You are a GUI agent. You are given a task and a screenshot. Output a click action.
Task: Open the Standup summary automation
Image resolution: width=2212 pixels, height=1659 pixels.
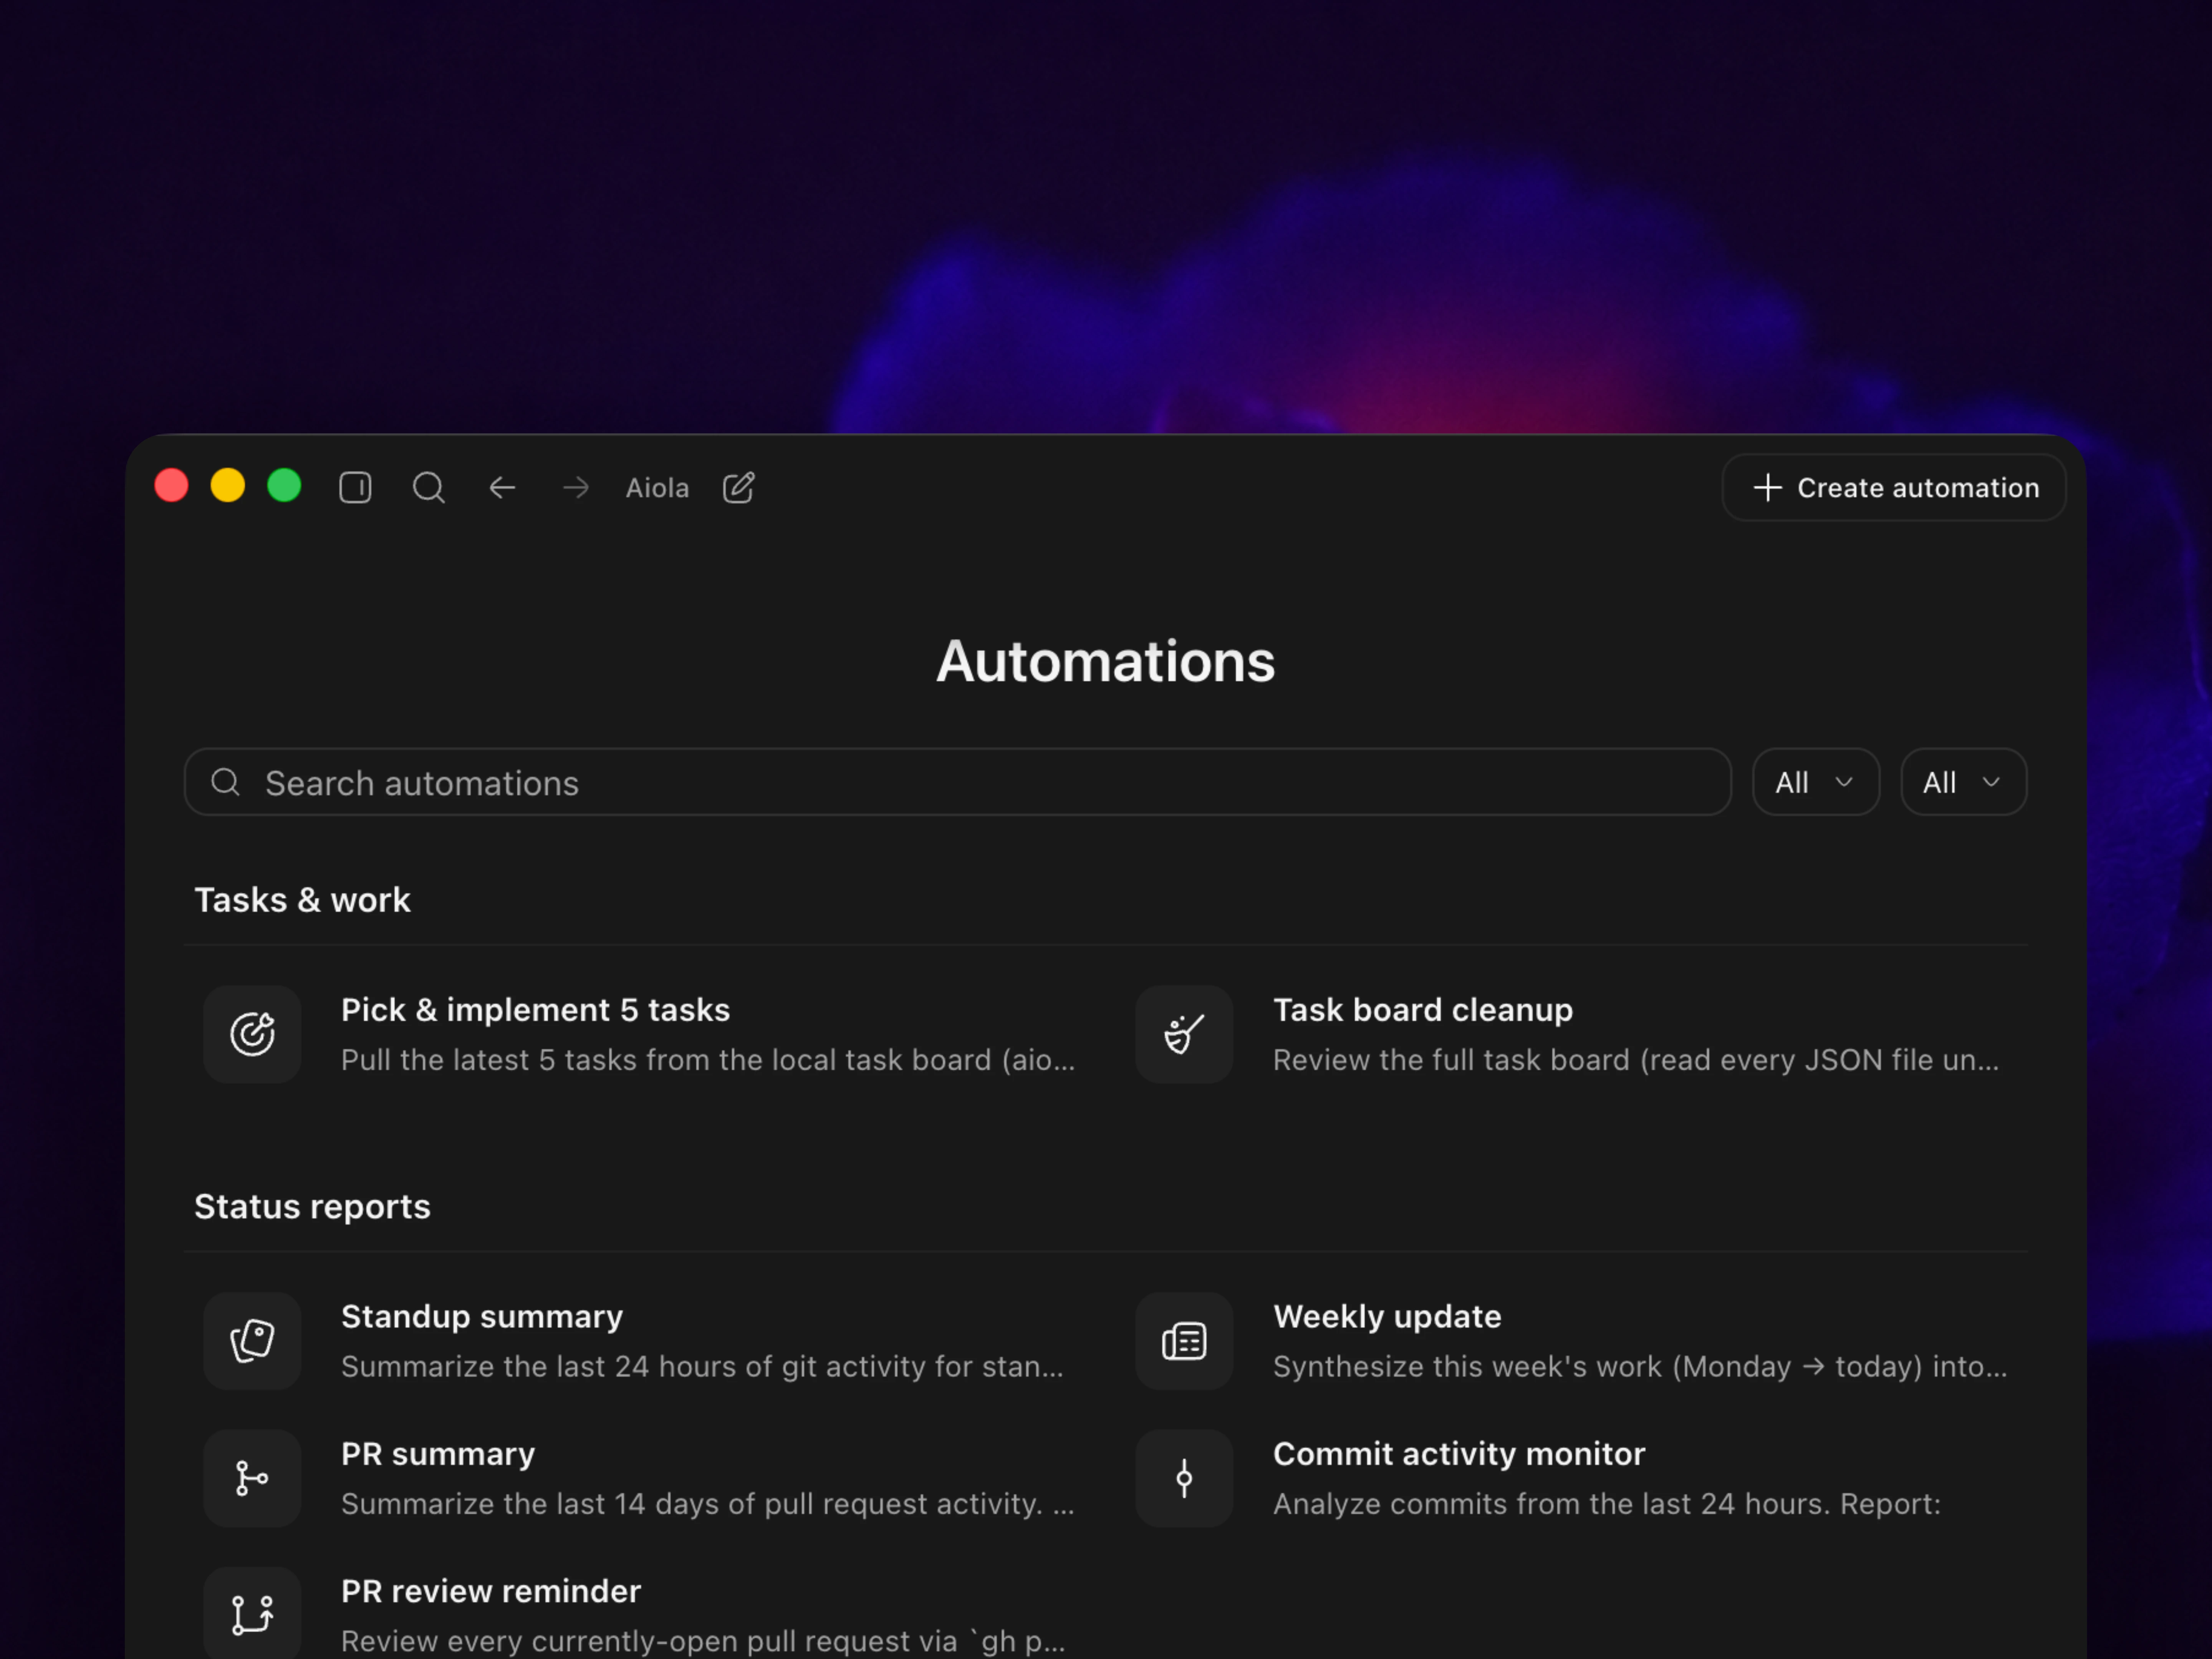[641, 1341]
